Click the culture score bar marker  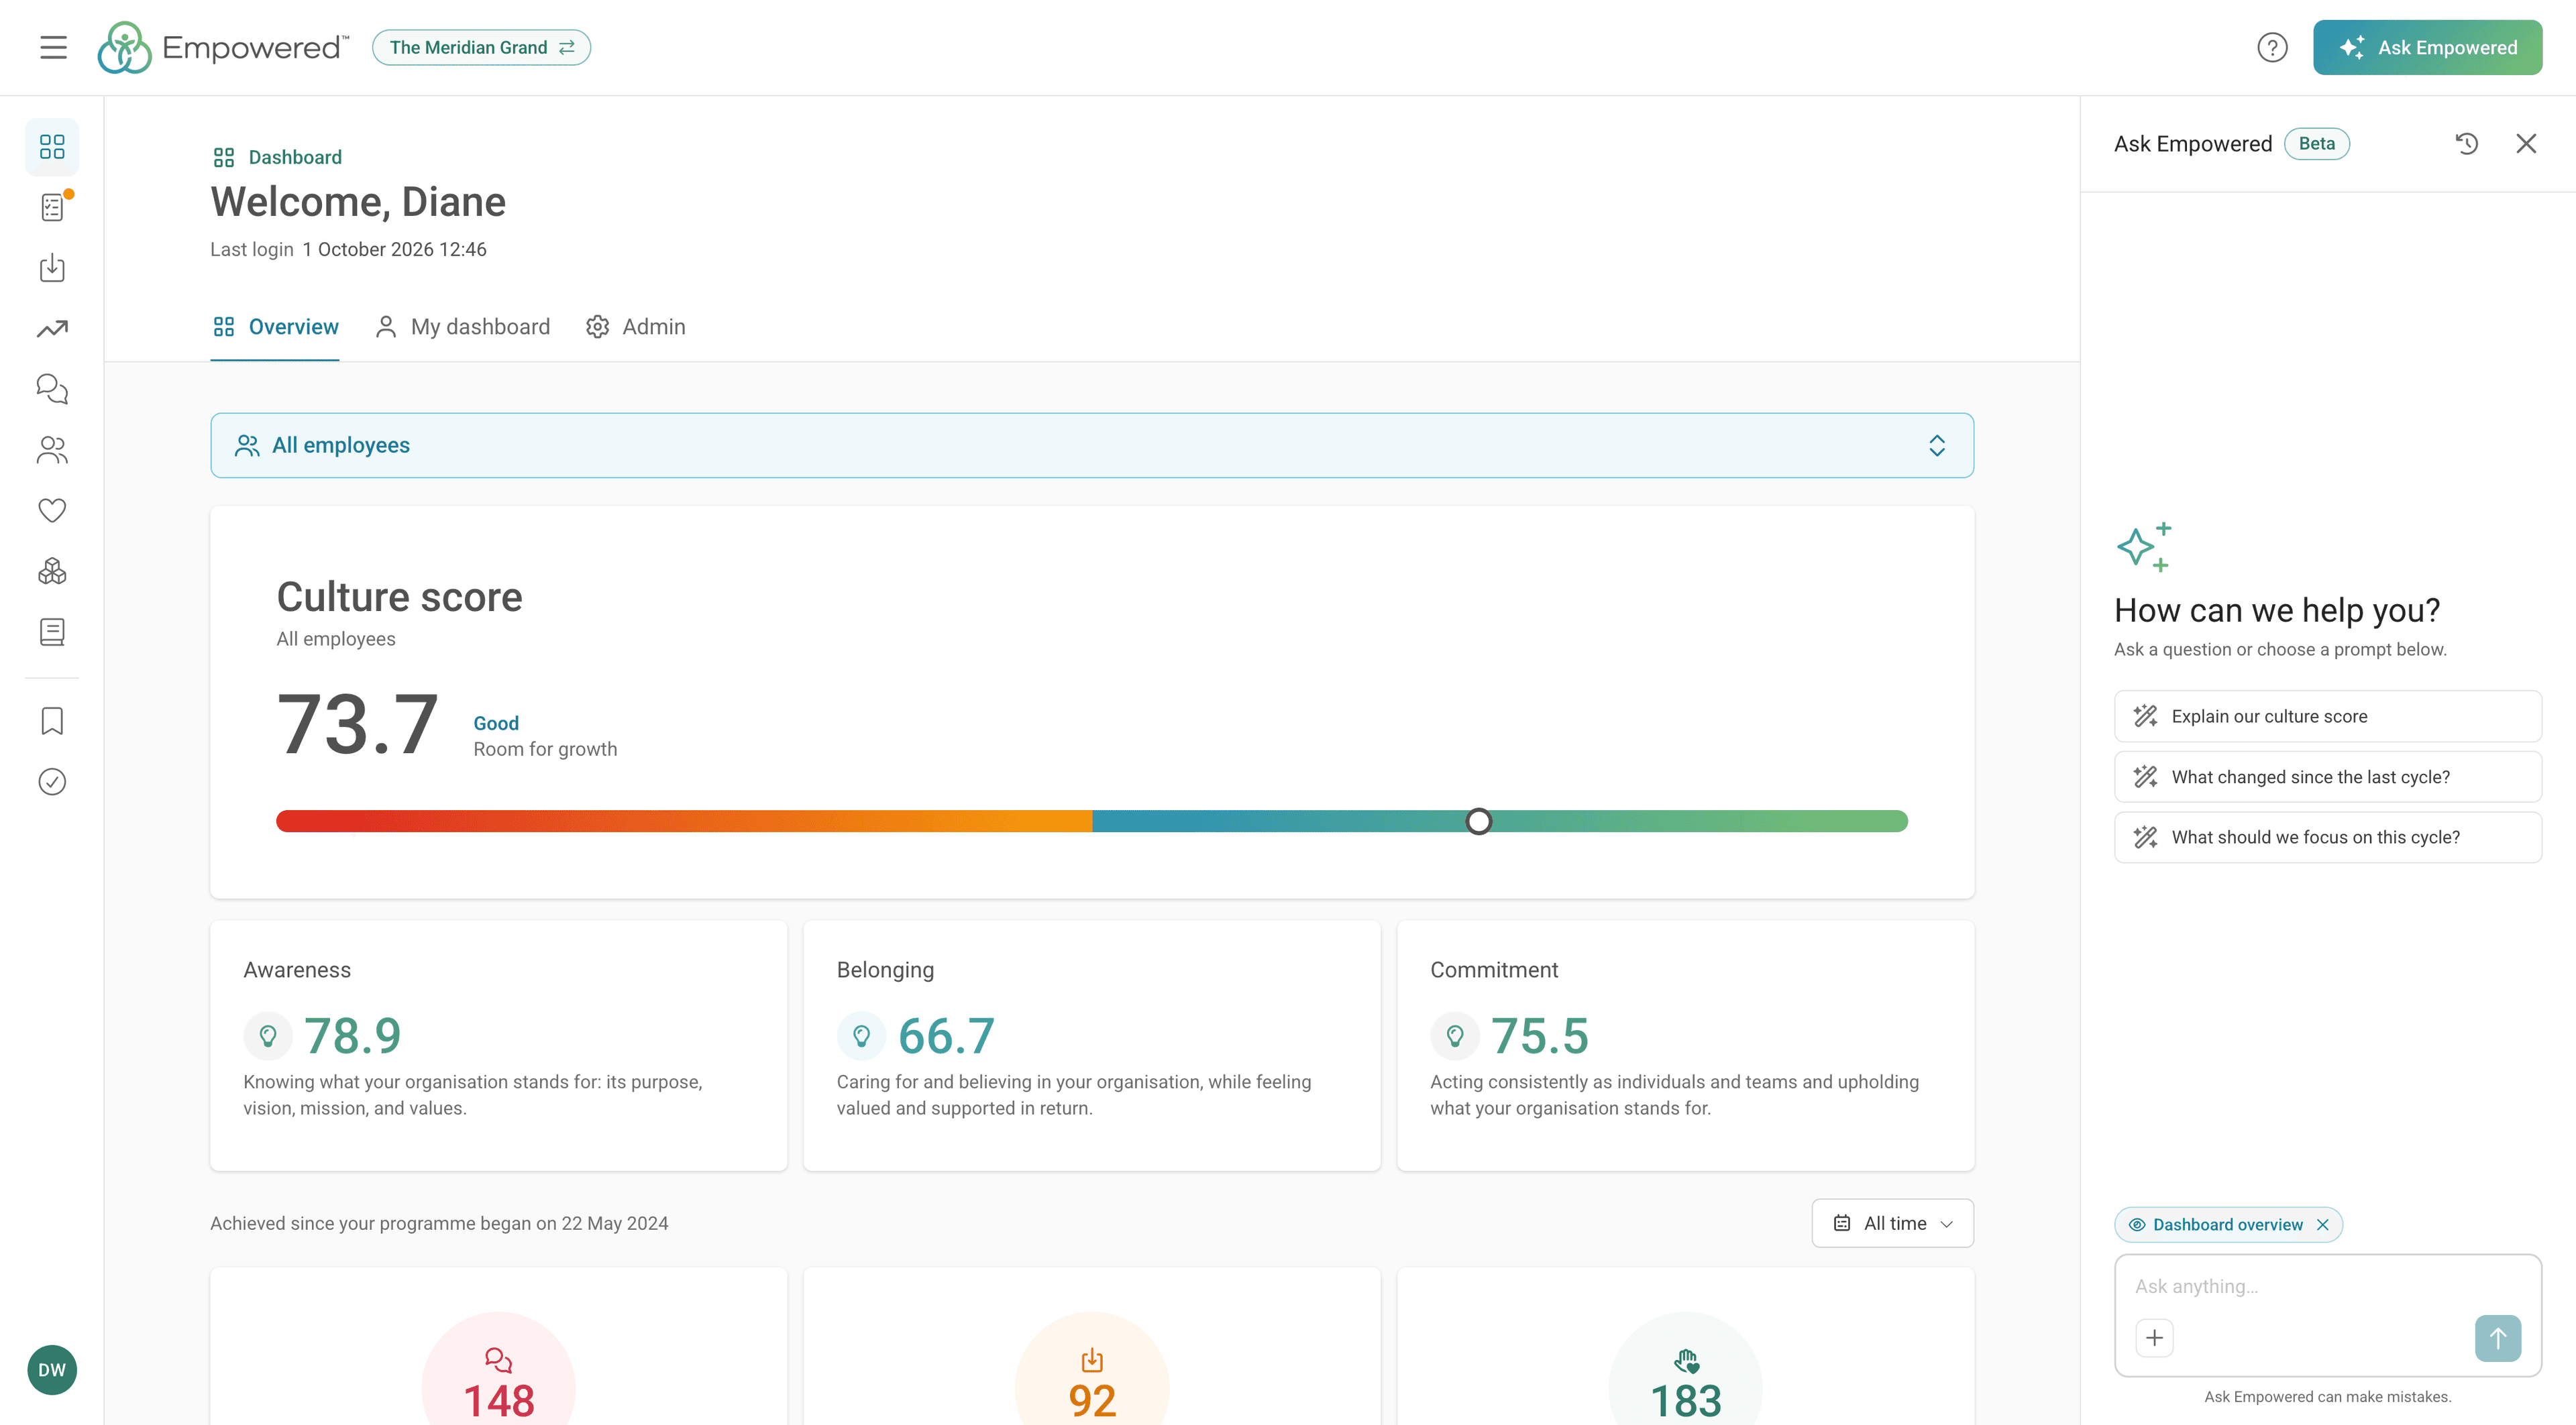click(x=1478, y=821)
